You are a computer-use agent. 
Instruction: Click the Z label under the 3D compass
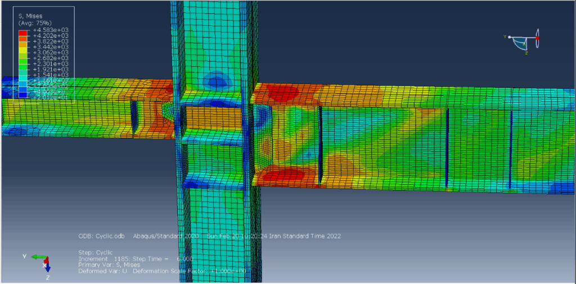click(x=526, y=53)
